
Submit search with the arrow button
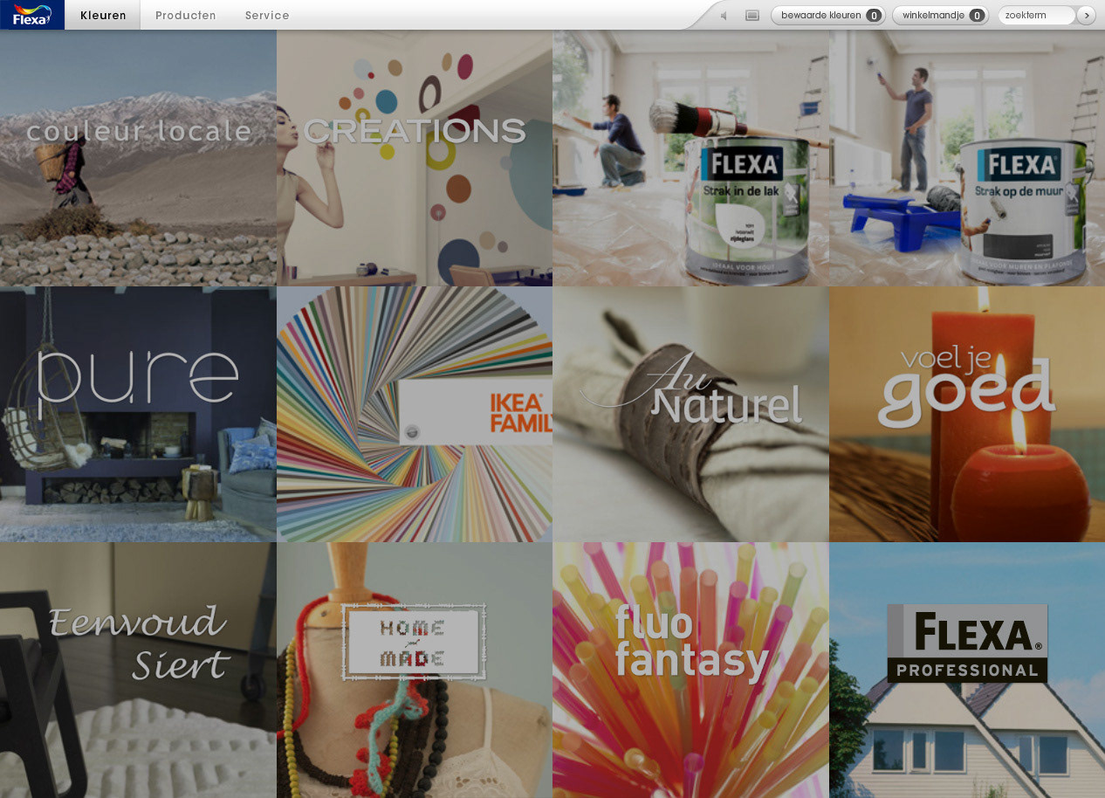(x=1087, y=15)
